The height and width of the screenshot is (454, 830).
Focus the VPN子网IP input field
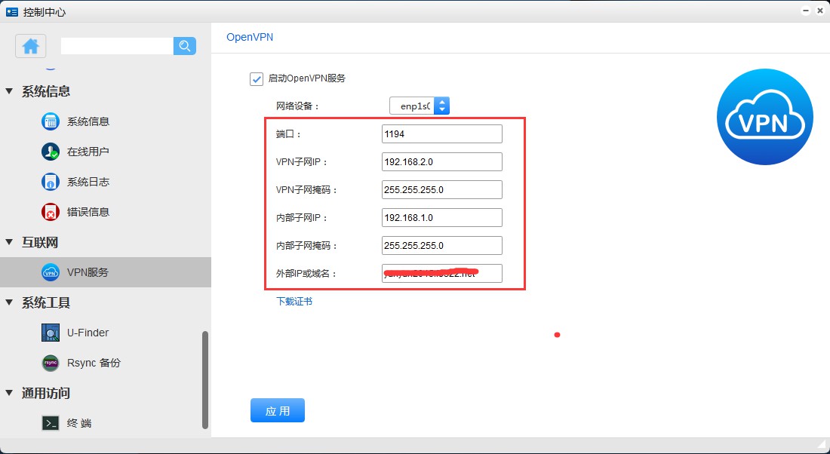(441, 162)
